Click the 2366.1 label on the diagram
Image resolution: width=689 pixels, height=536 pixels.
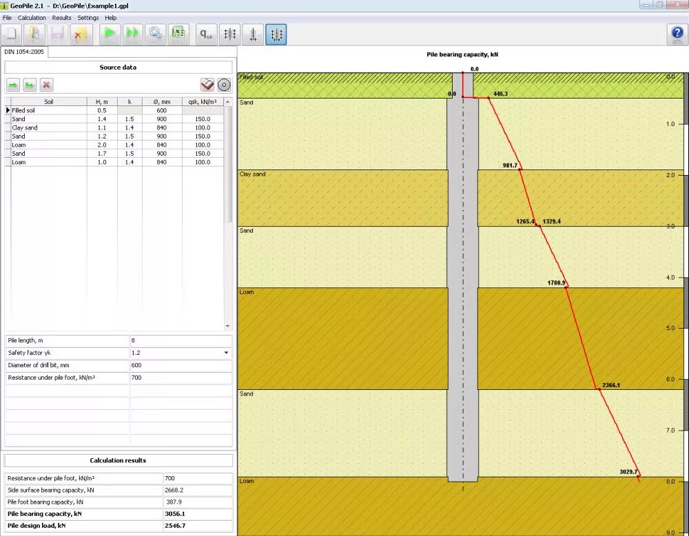610,385
